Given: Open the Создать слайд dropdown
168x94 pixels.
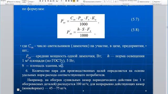Looking at the screenshot, I should click(x=24, y=1).
